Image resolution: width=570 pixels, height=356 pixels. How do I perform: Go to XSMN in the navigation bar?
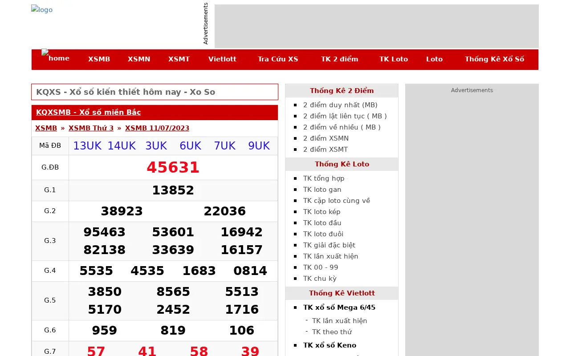[x=139, y=59]
